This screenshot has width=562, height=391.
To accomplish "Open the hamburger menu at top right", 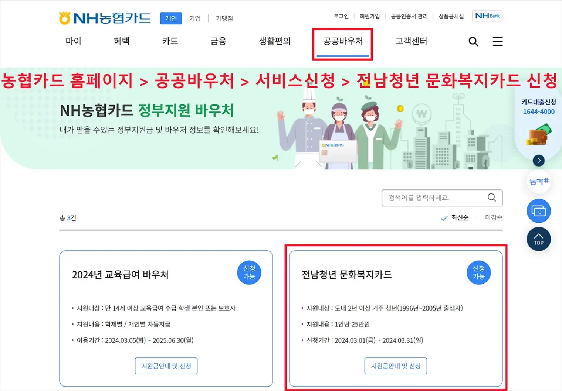I will (x=498, y=41).
